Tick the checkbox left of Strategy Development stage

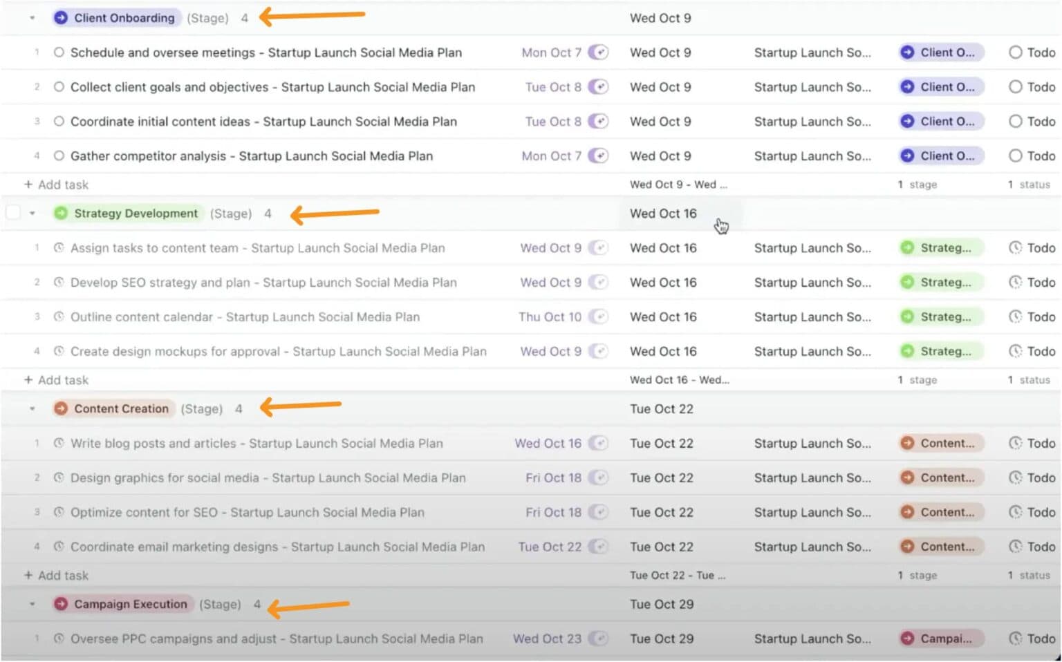[x=13, y=212]
